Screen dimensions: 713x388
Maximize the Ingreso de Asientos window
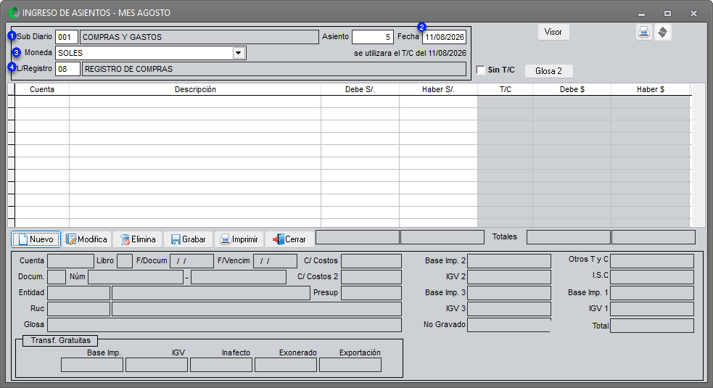click(x=667, y=14)
